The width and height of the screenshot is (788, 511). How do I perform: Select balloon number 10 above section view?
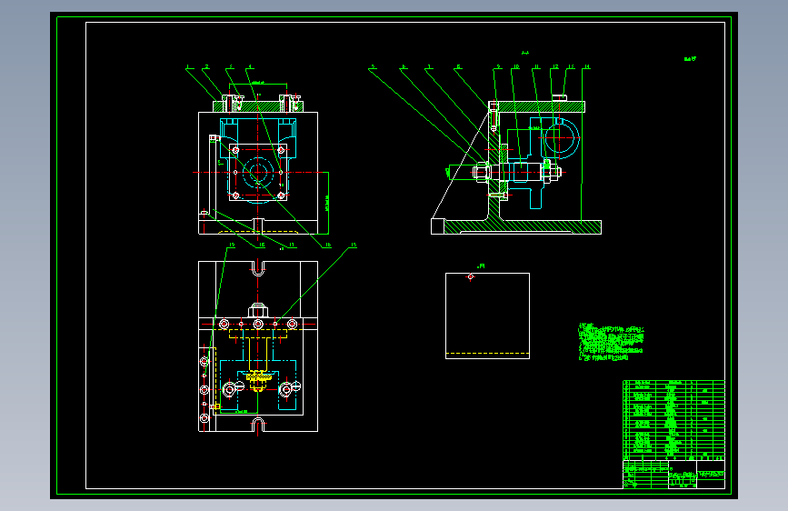pos(516,66)
